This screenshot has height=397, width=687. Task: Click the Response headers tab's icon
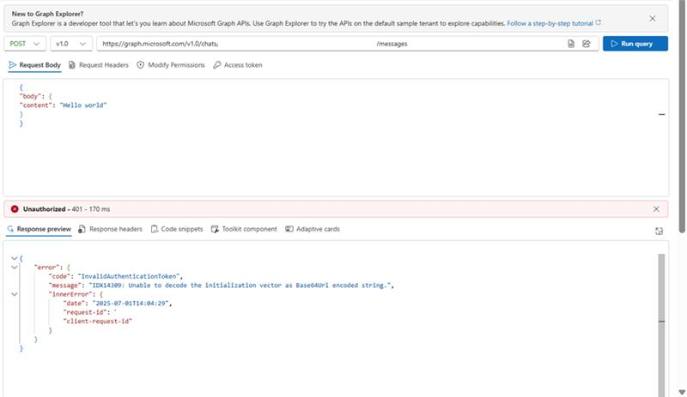pyautogui.click(x=82, y=229)
